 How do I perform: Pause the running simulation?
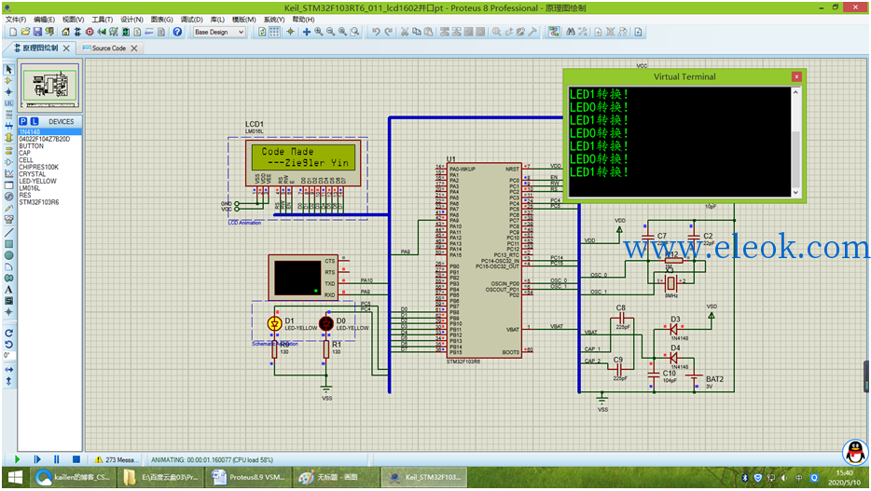57,459
